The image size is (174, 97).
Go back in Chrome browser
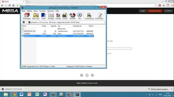(x=2, y=5)
